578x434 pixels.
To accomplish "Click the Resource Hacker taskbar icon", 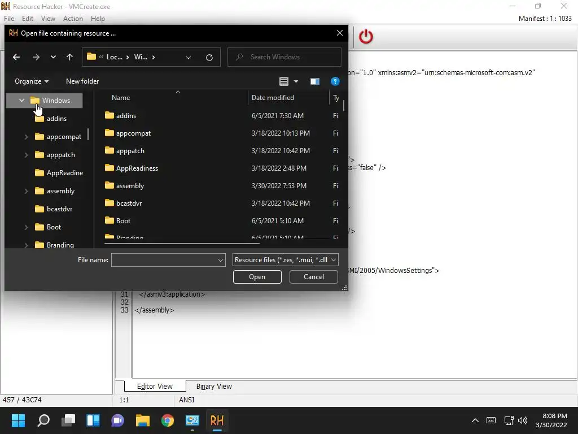I will (x=217, y=420).
